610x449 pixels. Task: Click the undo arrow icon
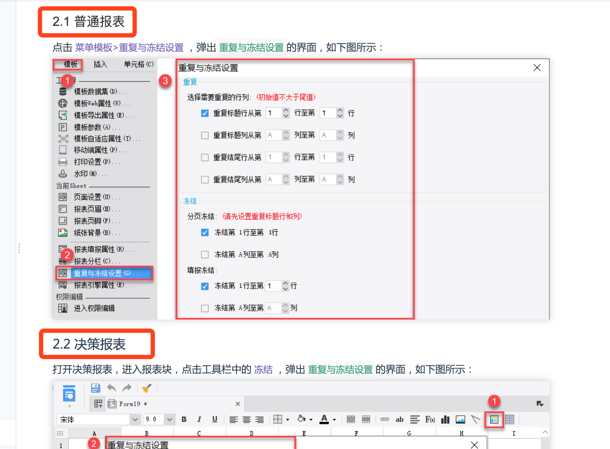coord(111,388)
